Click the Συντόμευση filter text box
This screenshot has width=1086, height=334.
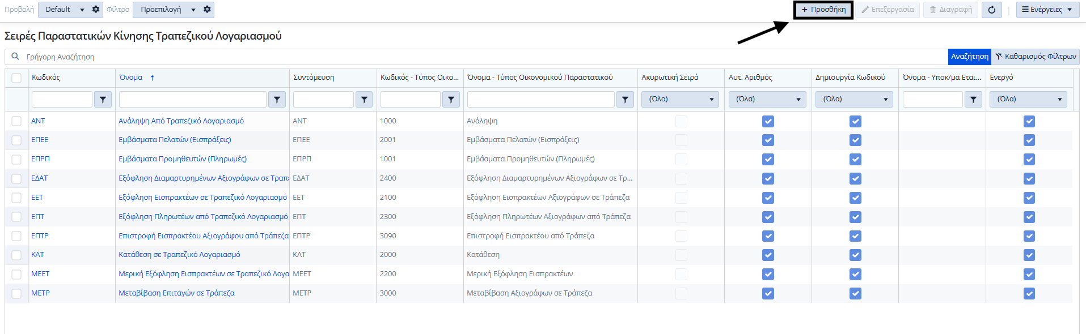click(323, 99)
